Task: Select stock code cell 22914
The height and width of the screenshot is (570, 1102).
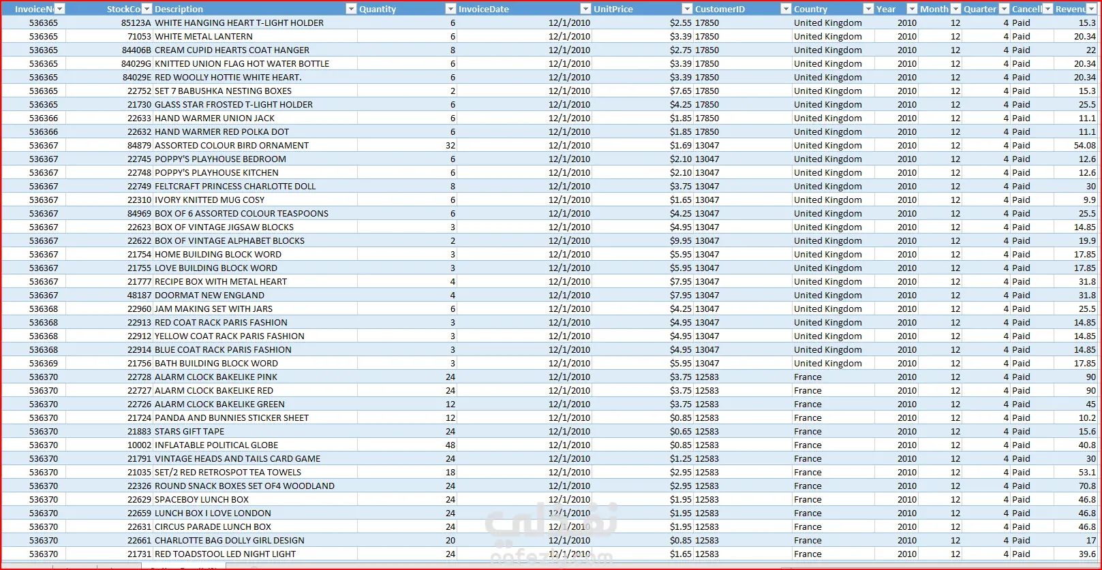Action: (x=110, y=349)
